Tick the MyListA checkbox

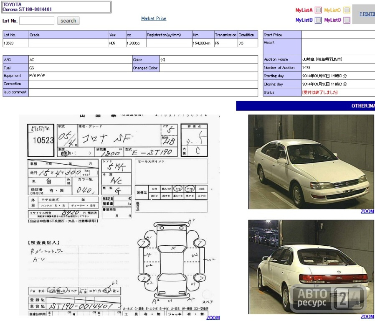click(x=318, y=10)
